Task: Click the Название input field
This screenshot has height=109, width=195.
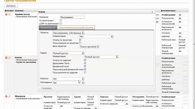Action: pos(72,17)
